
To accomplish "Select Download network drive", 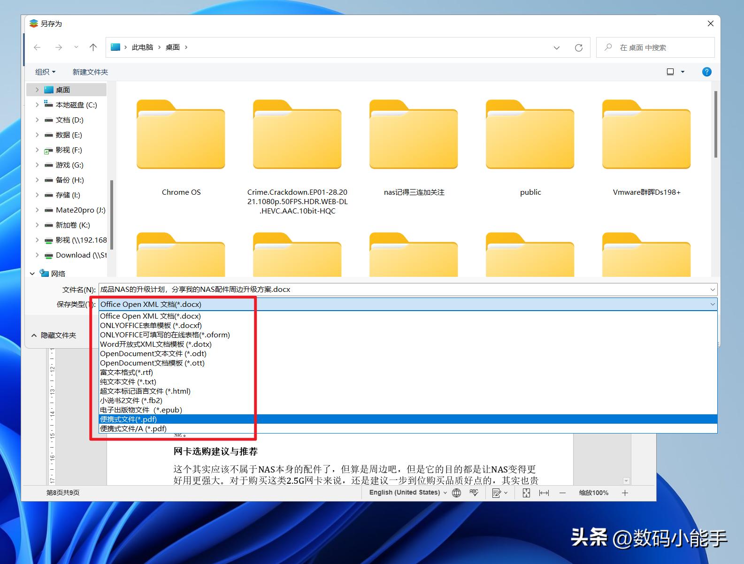I will (75, 255).
